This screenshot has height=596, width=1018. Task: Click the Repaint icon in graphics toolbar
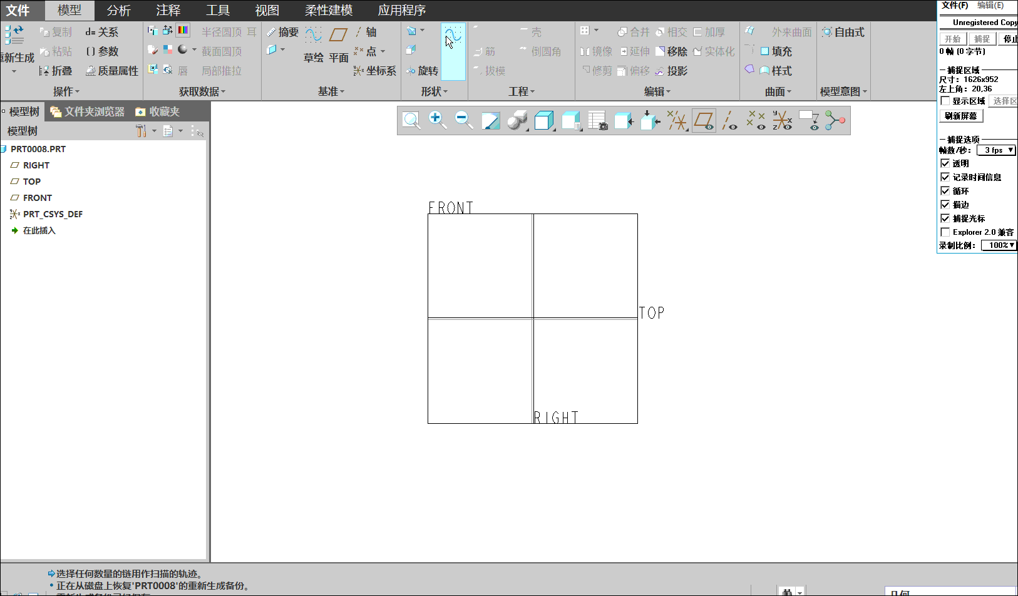click(x=491, y=120)
